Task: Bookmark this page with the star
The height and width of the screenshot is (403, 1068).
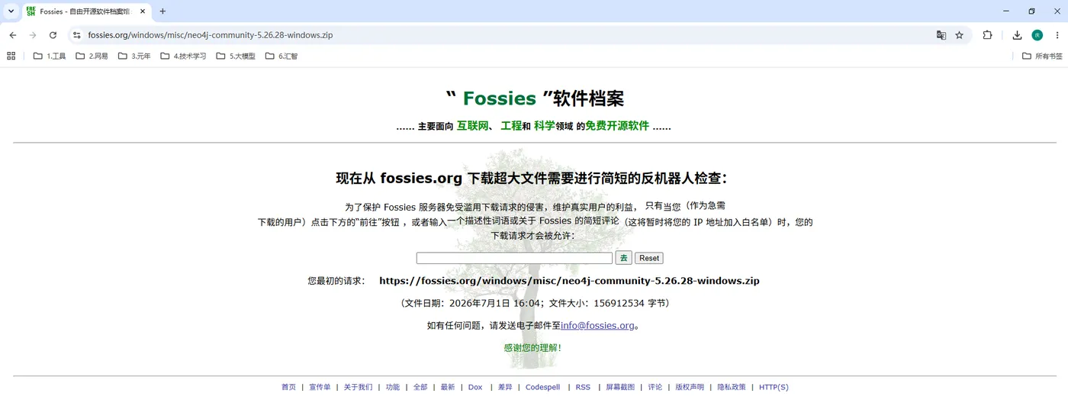Action: (960, 35)
